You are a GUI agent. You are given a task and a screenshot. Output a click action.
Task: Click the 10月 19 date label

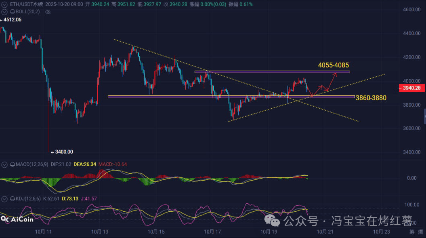coord(269,232)
